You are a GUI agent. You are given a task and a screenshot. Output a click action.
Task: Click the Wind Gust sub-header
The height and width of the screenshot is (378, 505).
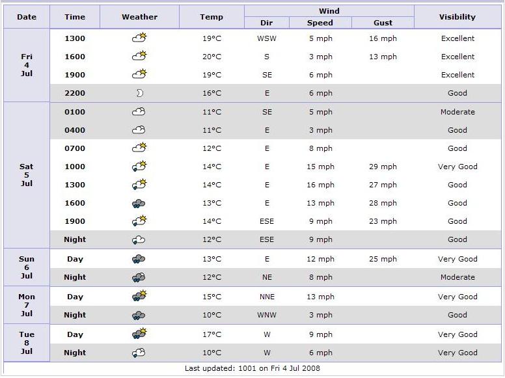(x=383, y=23)
